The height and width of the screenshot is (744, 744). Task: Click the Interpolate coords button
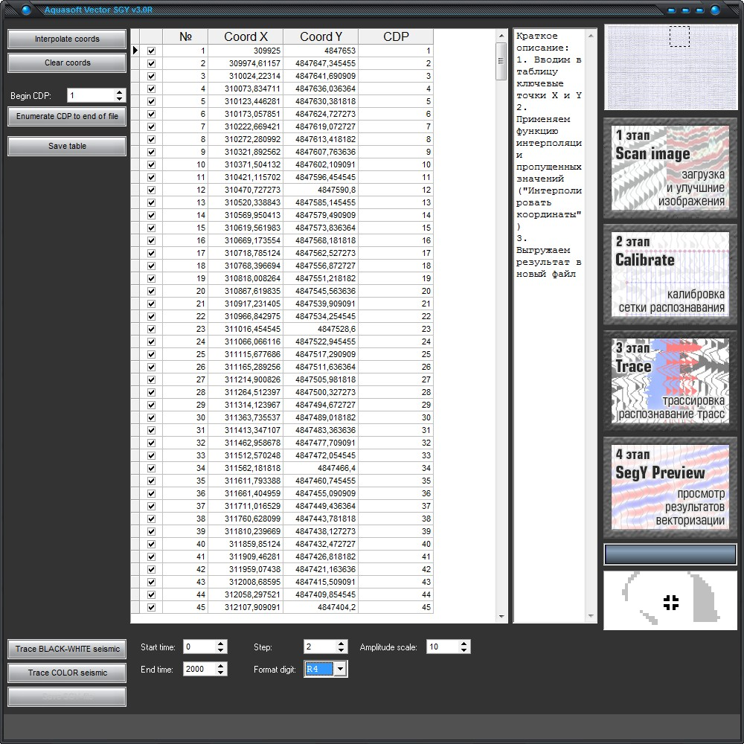(67, 39)
